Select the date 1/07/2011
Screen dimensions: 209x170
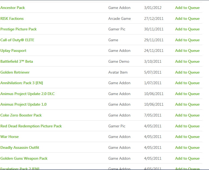(x=153, y=83)
